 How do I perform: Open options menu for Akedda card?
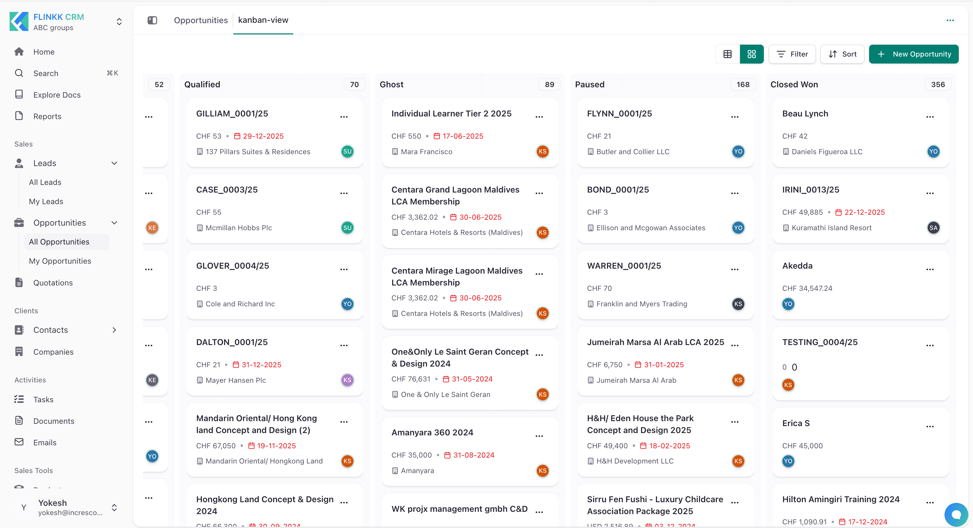point(930,269)
